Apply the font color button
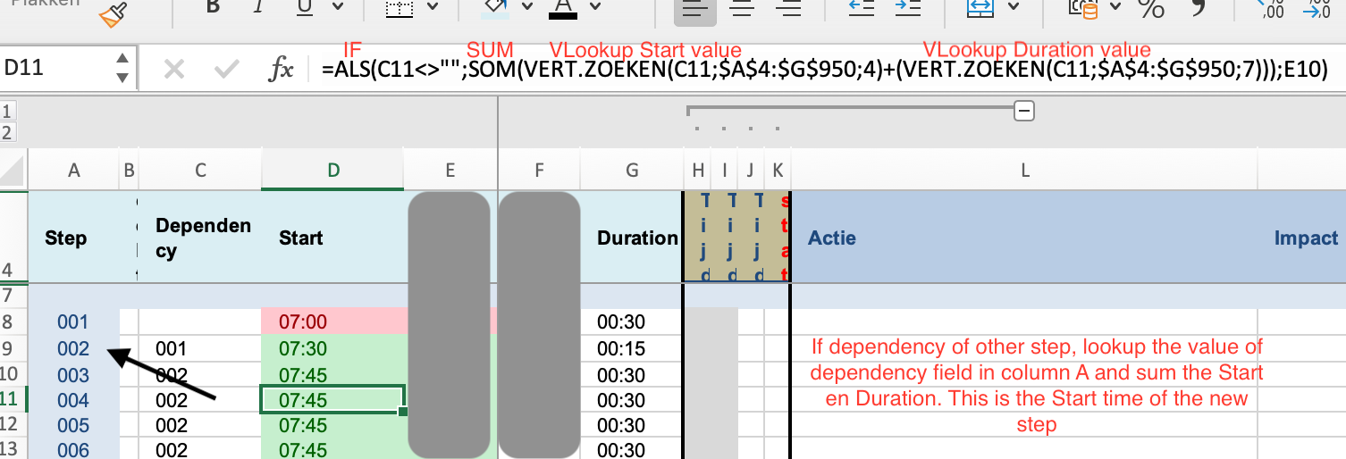 point(562,7)
